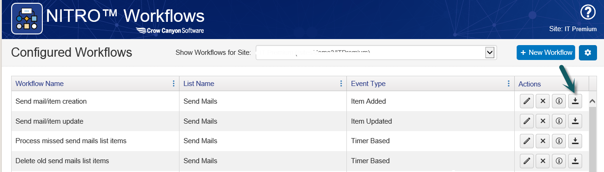Image resolution: width=604 pixels, height=172 pixels.
Task: Open Event Type column options menu
Action: [509, 84]
